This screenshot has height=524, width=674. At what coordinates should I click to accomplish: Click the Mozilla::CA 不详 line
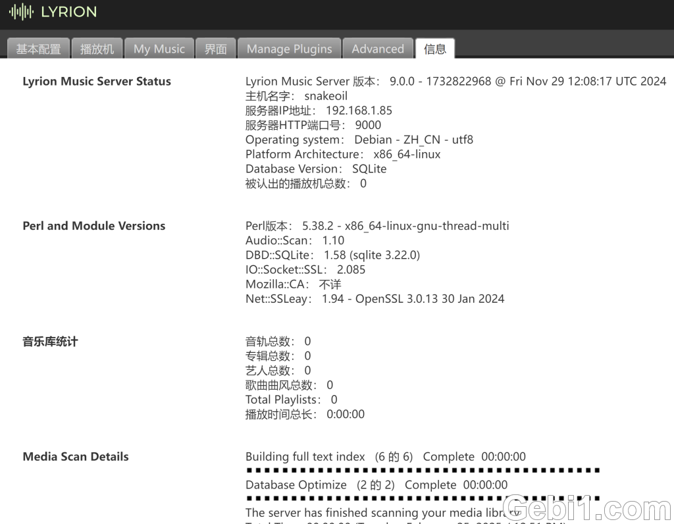294,284
